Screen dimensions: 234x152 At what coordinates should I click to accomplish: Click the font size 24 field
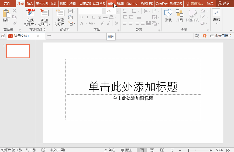point(111,11)
